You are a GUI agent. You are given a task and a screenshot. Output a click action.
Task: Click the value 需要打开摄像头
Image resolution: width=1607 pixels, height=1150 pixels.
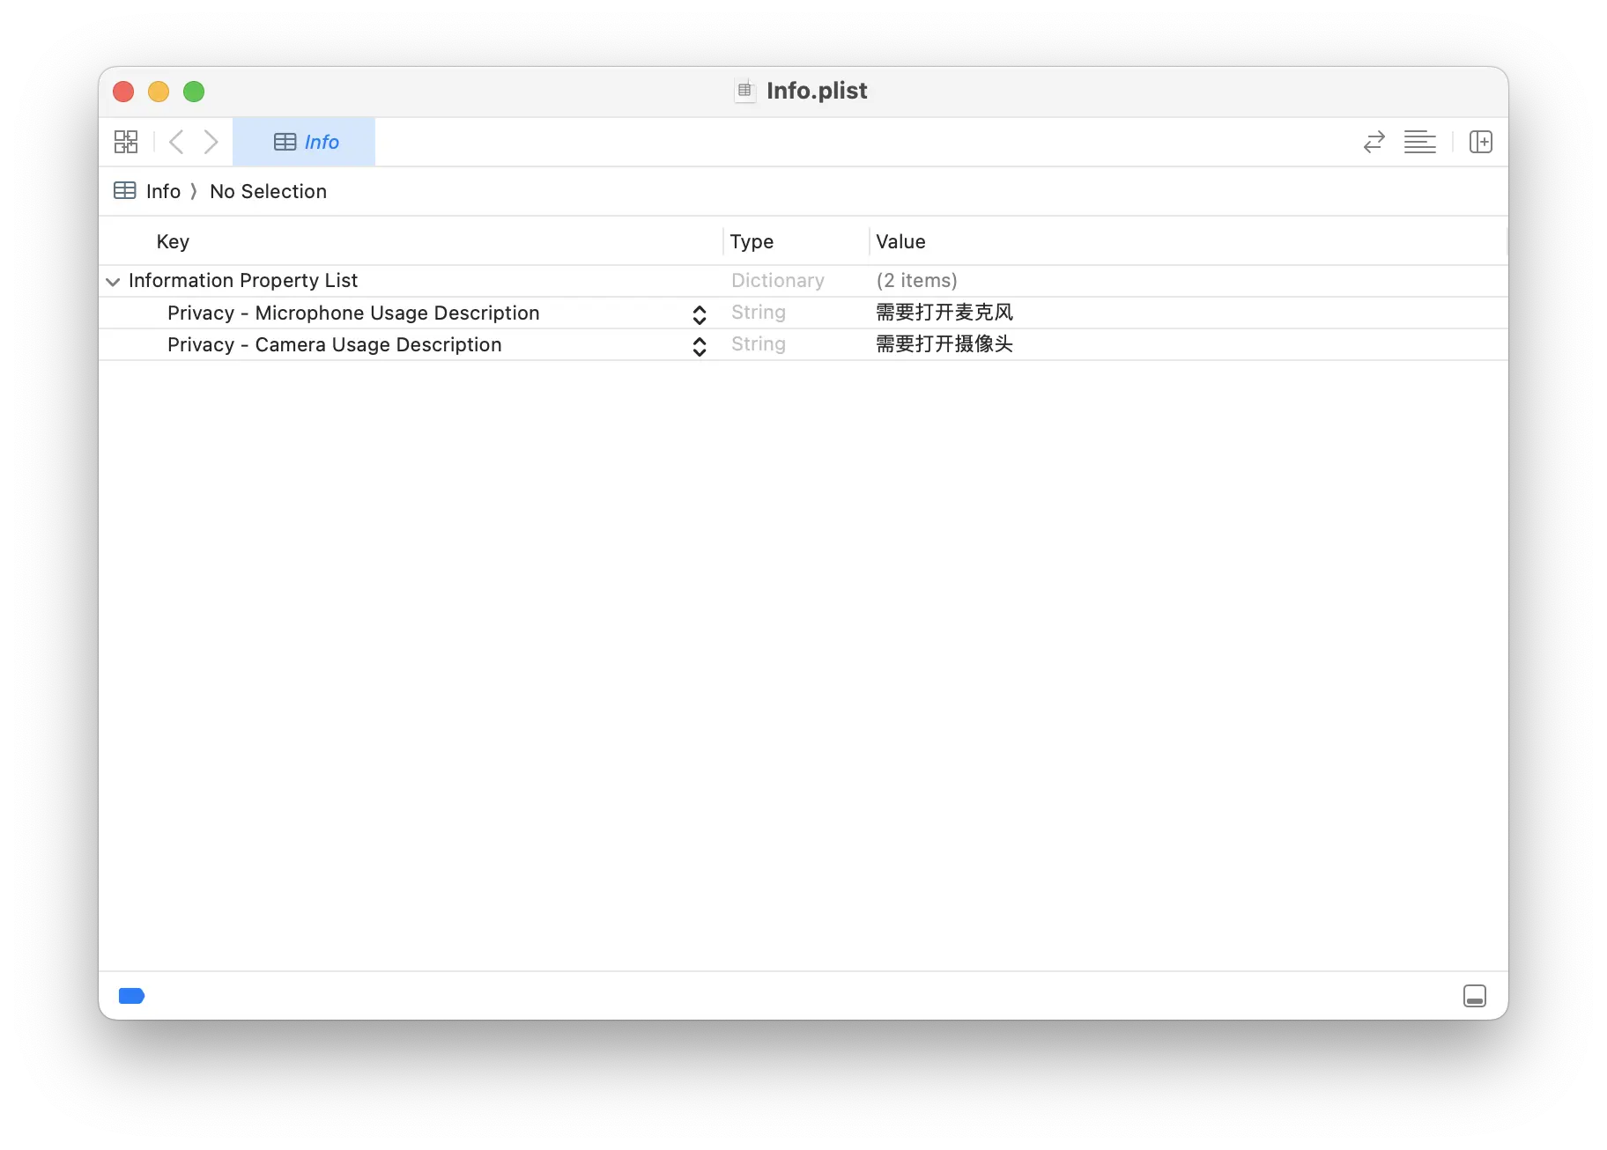[x=944, y=344]
